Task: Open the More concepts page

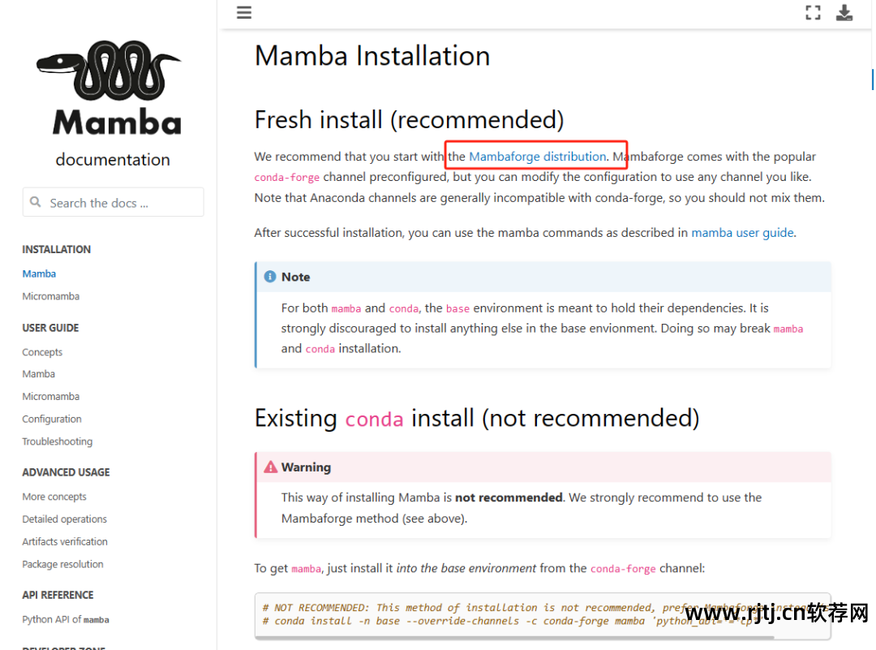Action: pos(54,497)
